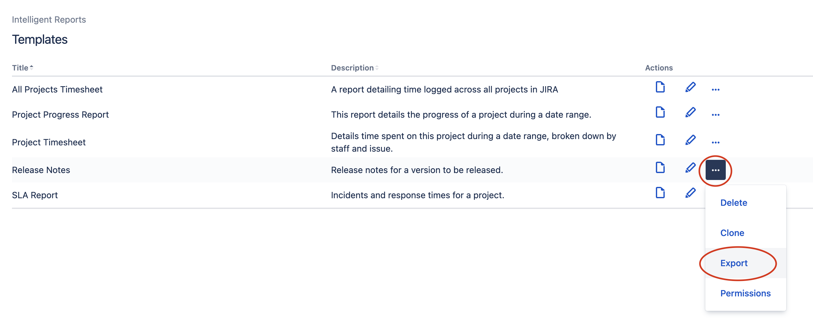The width and height of the screenshot is (813, 331).
Task: Click document icon for Project Progress Report
Action: click(x=660, y=112)
